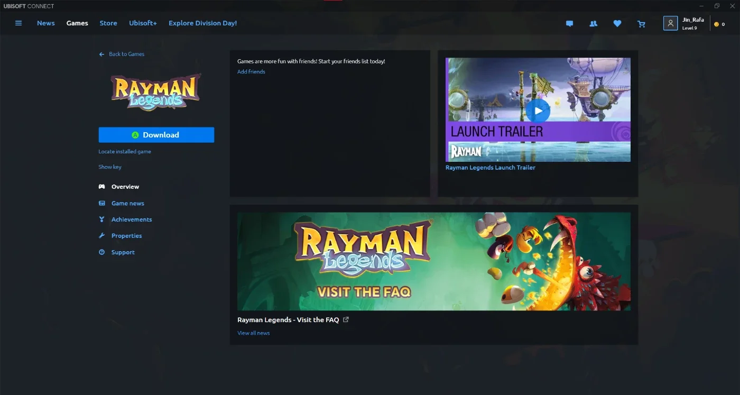Click the Add friends link

(251, 72)
